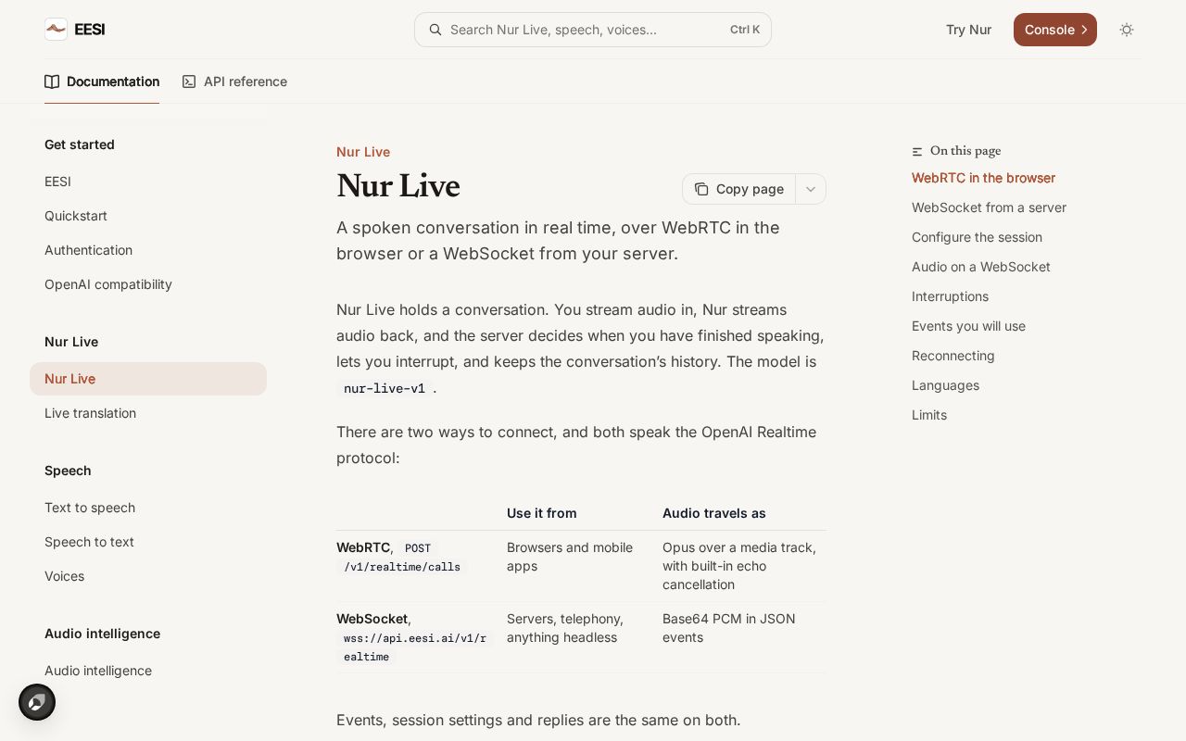Jump to Audio on a WebSocket section
The height and width of the screenshot is (741, 1186).
click(x=980, y=267)
